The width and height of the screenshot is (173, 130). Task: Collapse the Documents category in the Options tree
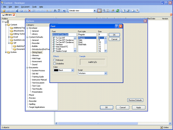[x=27, y=68]
